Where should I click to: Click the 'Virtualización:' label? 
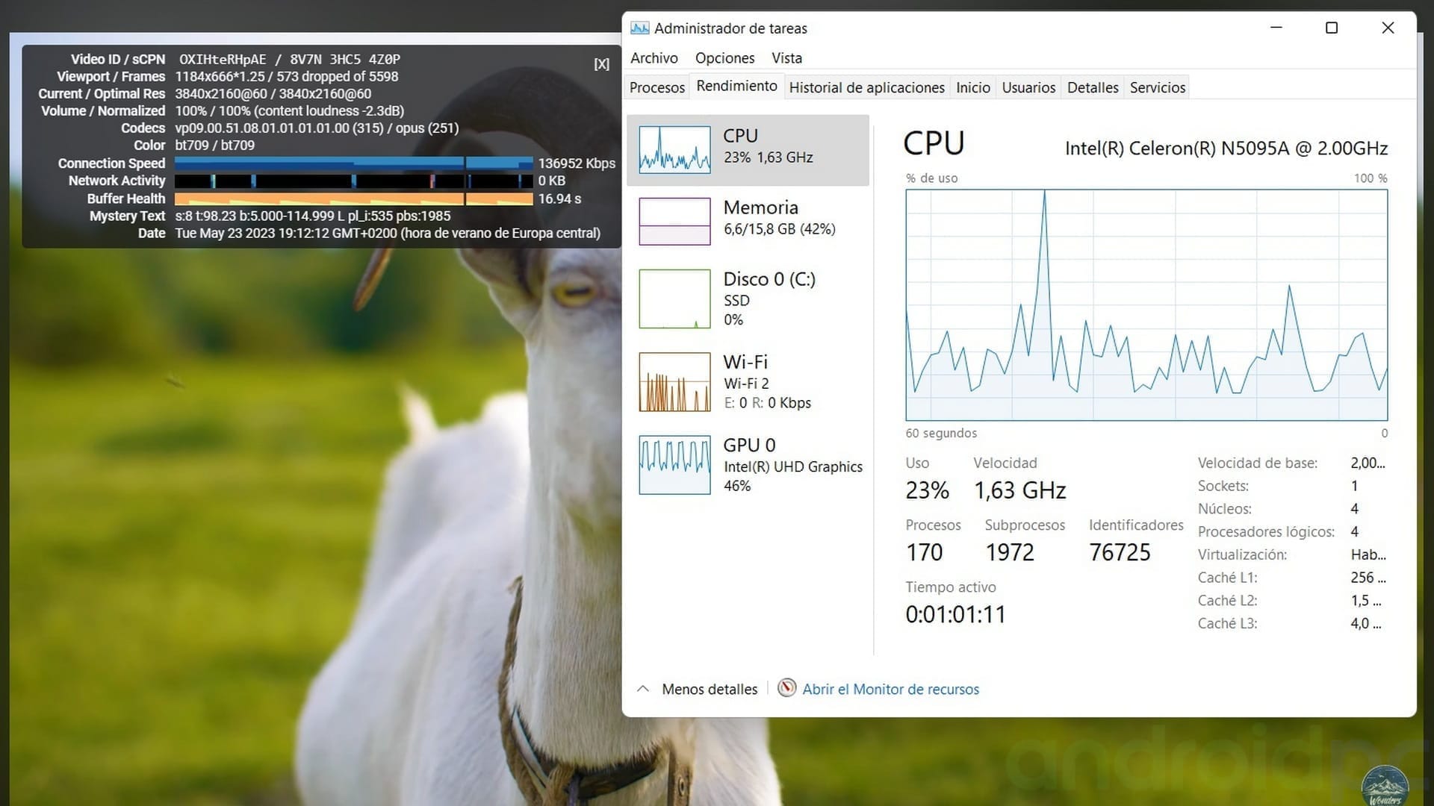(x=1243, y=554)
